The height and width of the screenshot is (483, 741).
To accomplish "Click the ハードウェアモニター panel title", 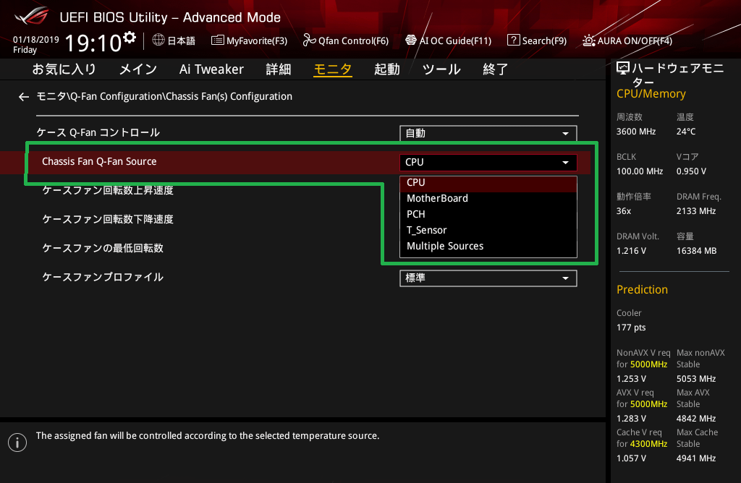I will point(677,75).
